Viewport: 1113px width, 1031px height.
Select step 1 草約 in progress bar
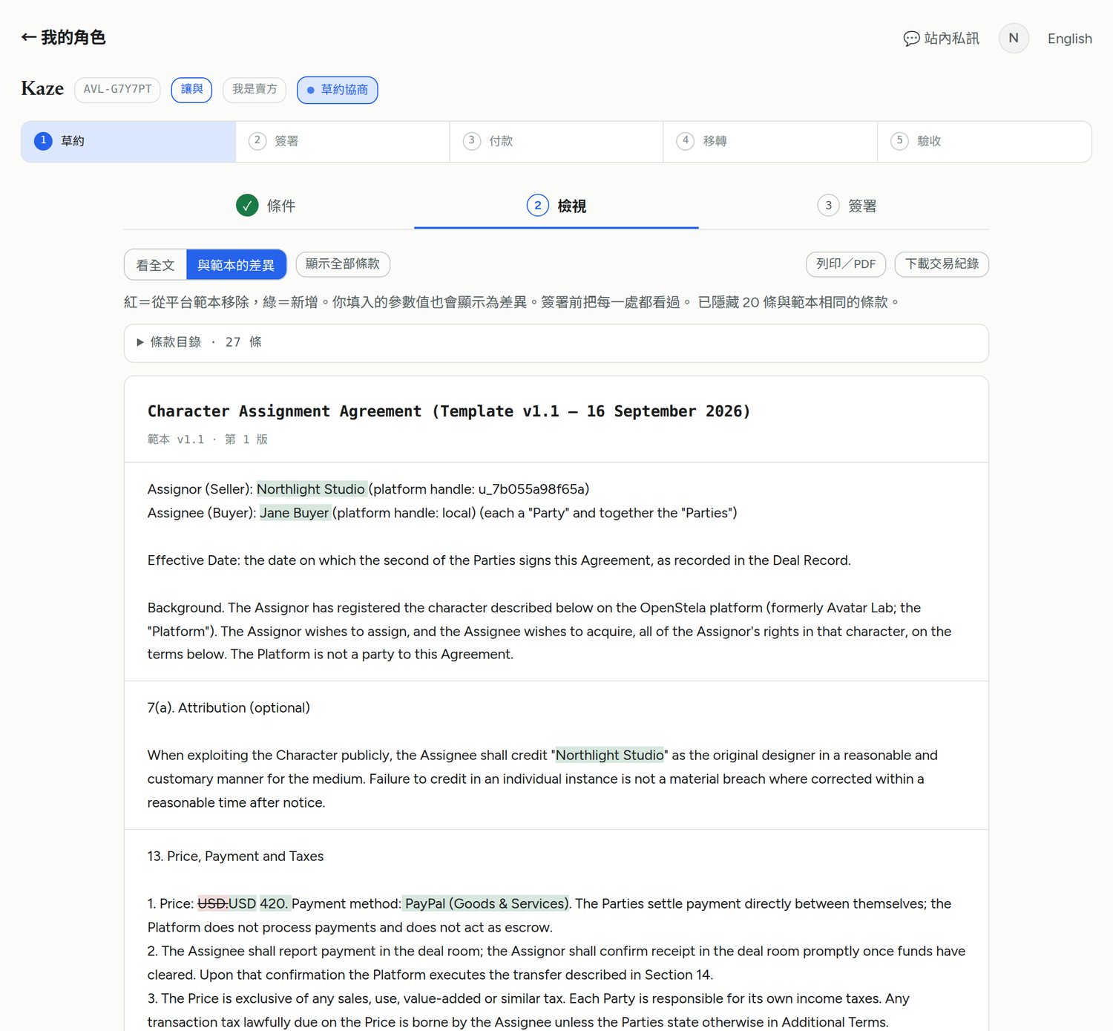(x=128, y=141)
